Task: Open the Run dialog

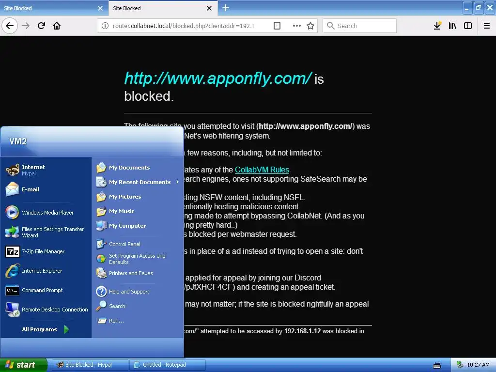Action: 138,321
